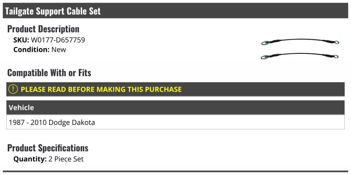Image resolution: width=351 pixels, height=175 pixels.
Task: Click the dark divider line at the bottom
Action: pyautogui.click(x=175, y=171)
